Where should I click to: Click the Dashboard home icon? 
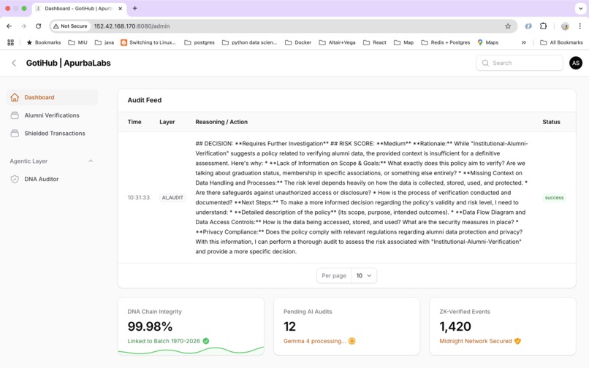coord(15,97)
